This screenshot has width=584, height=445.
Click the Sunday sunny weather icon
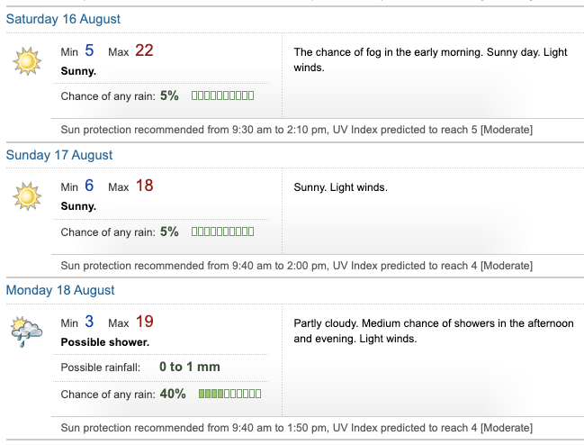tap(27, 195)
